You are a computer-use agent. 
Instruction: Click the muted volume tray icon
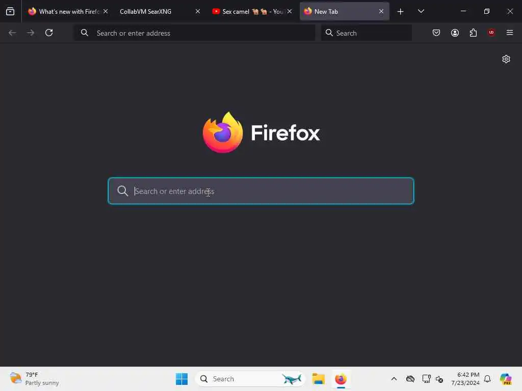(x=439, y=379)
